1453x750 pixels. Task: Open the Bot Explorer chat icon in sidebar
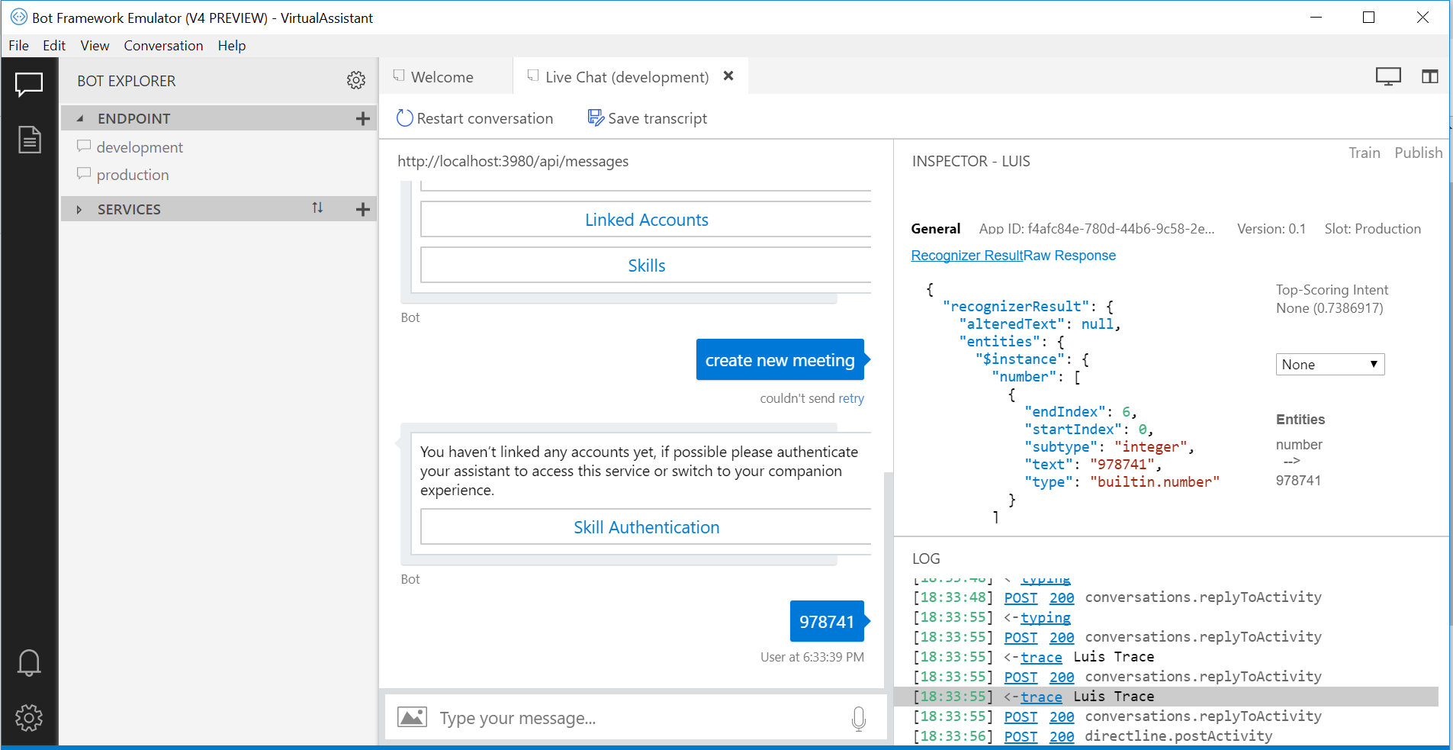pos(29,84)
